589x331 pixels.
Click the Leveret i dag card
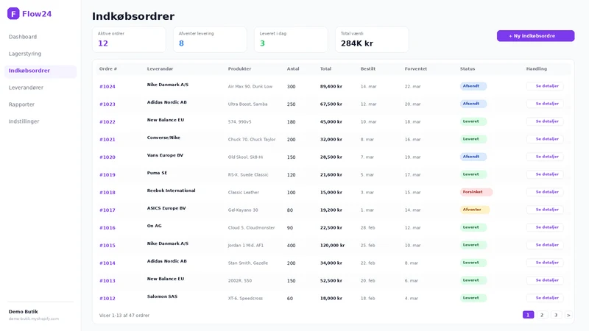point(291,40)
